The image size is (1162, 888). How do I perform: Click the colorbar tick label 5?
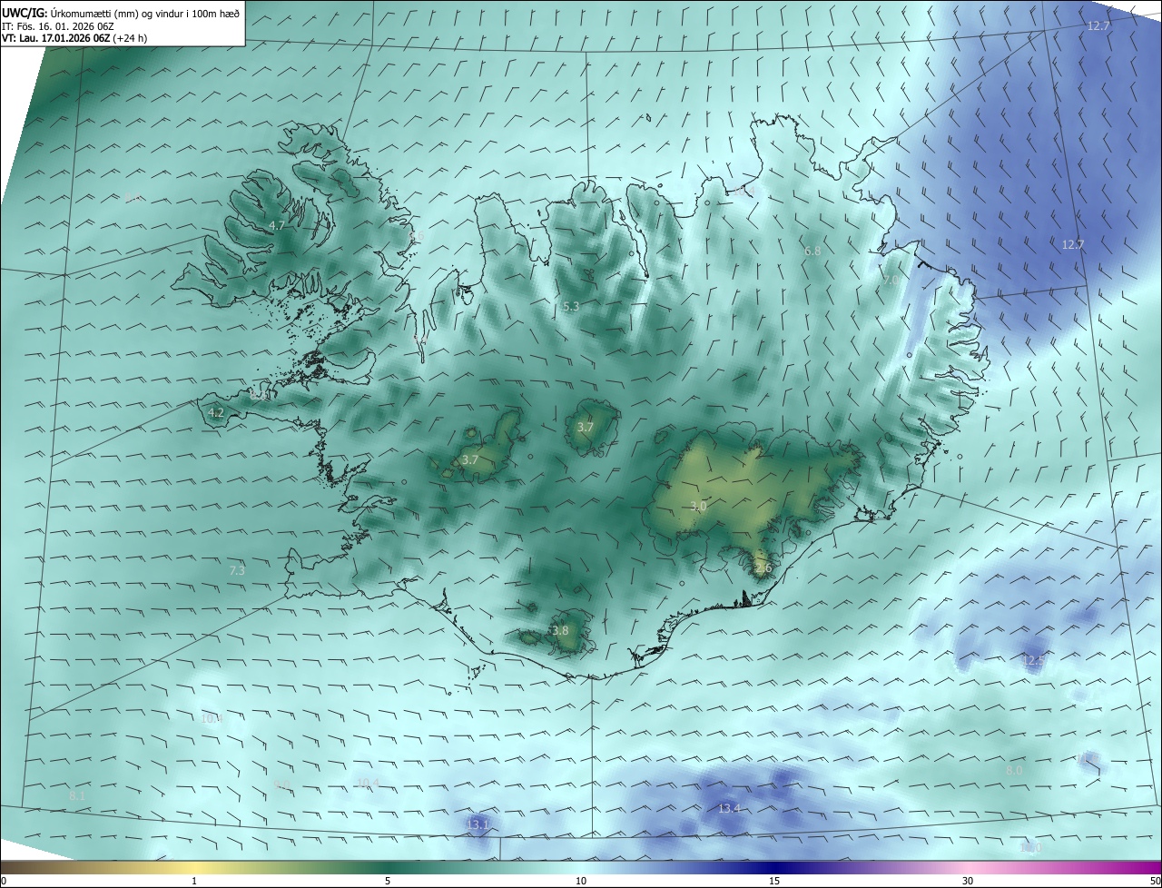tap(388, 881)
